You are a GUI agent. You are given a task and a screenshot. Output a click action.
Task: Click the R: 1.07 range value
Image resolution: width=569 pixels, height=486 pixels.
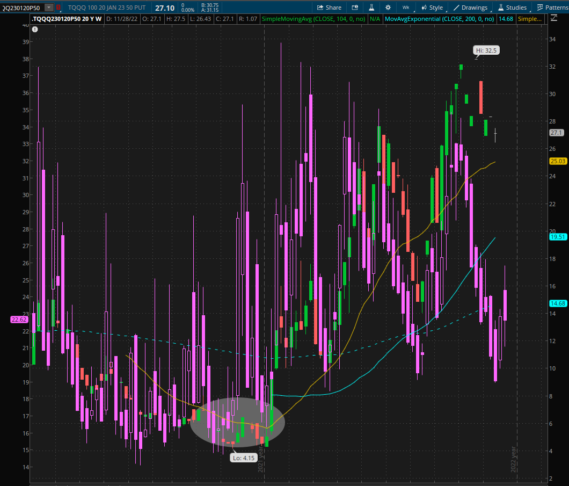(248, 19)
